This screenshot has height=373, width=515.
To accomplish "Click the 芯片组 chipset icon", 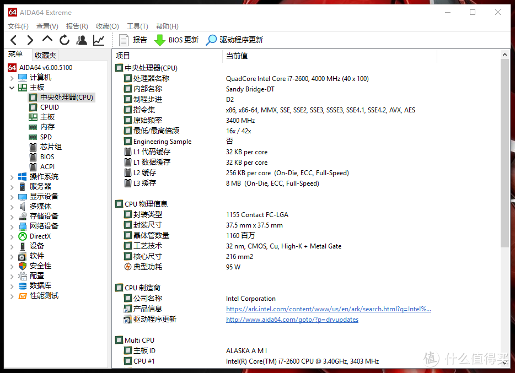I will click(x=33, y=147).
